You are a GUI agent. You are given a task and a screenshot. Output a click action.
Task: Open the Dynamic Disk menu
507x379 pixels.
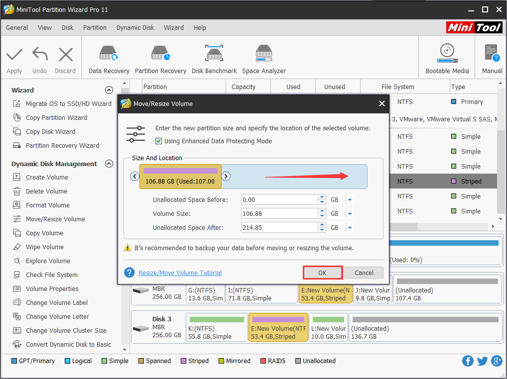click(135, 28)
